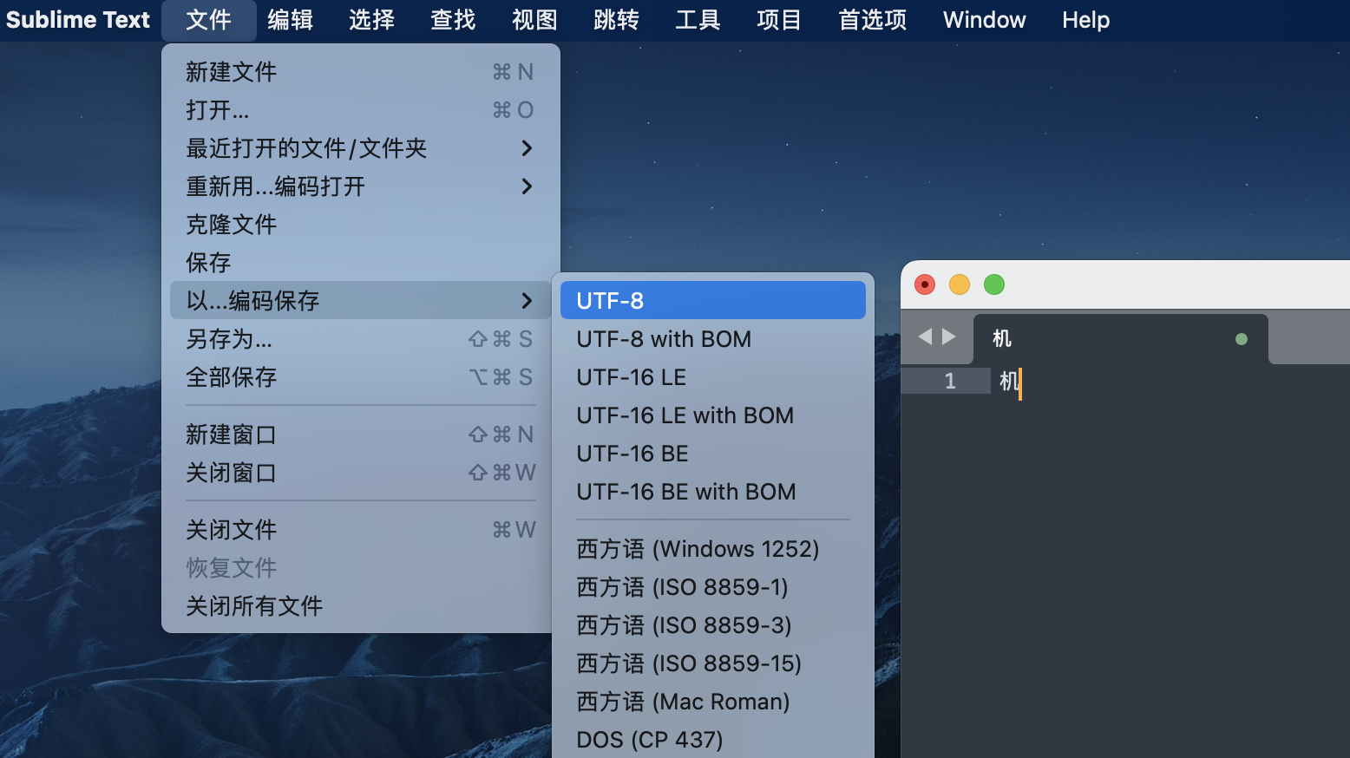Open the 编辑 menu
Image resolution: width=1350 pixels, height=758 pixels.
(291, 20)
